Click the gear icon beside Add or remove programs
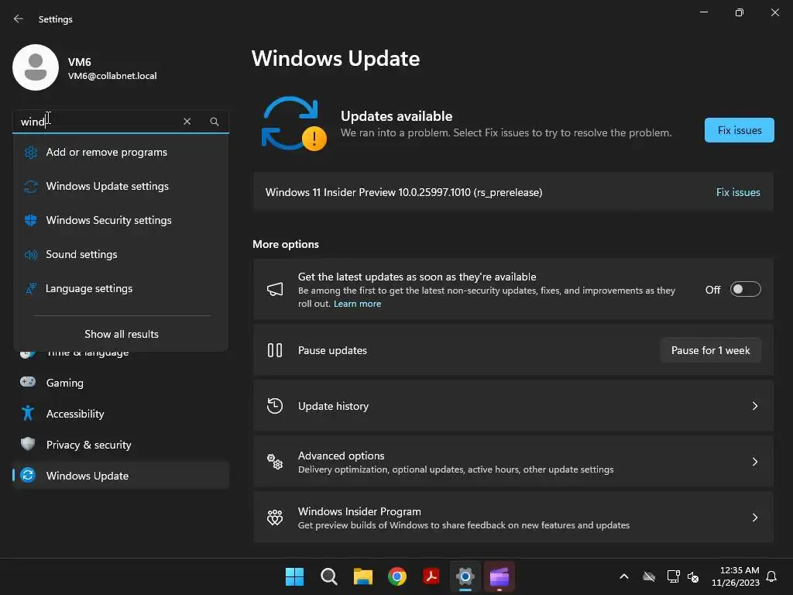793x595 pixels. point(31,153)
